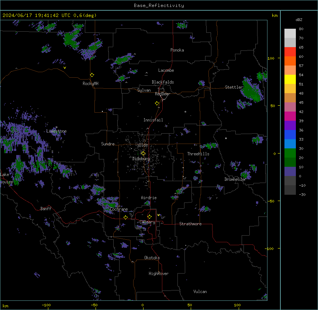Click the Ponoka city label
Image resolution: width=318 pixels, height=310 pixels.
click(177, 50)
